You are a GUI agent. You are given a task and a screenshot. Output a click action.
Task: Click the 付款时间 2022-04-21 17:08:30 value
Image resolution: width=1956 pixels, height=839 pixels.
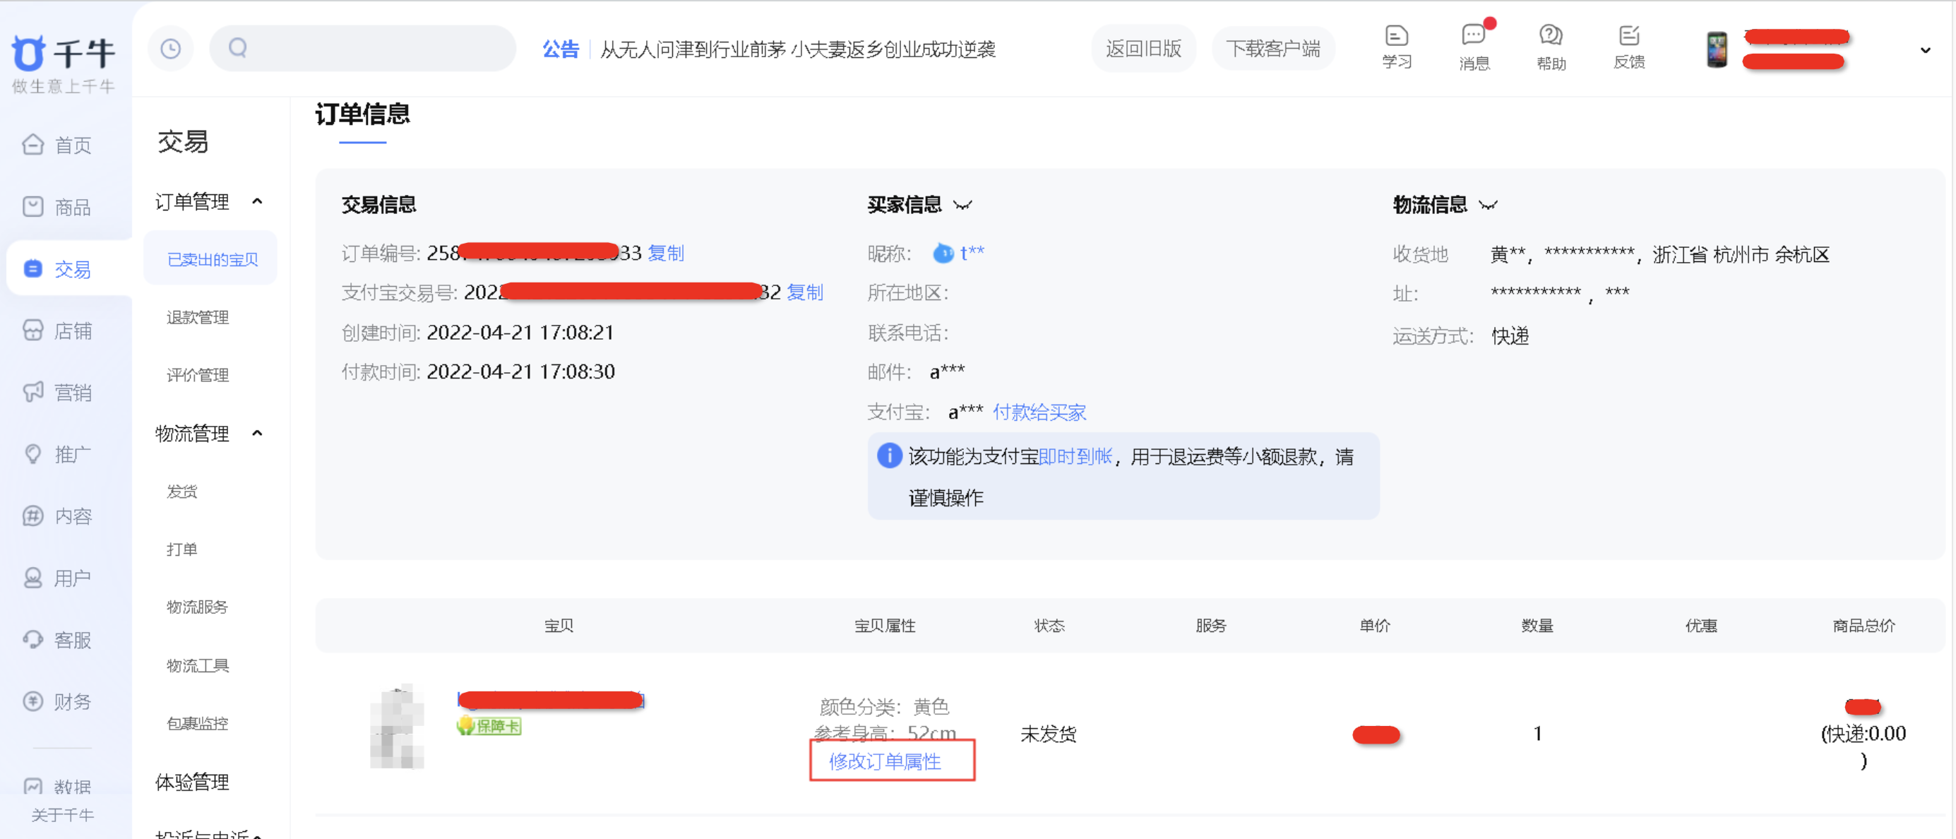coord(520,371)
